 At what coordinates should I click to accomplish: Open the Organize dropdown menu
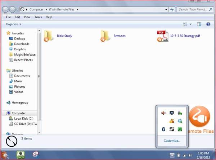[x=14, y=24]
